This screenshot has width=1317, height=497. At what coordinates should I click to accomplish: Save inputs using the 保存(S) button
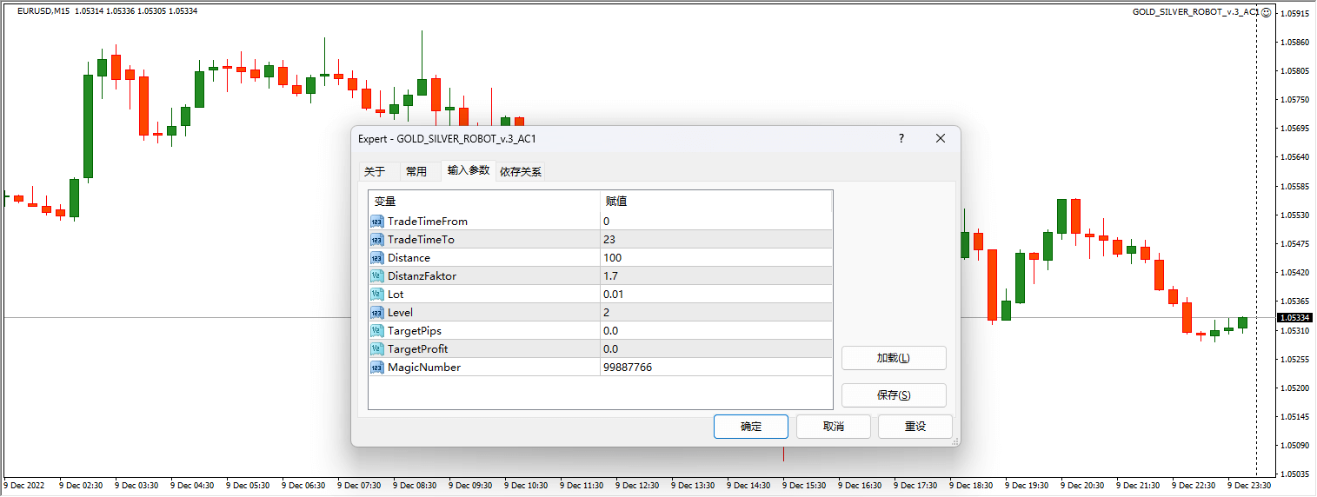[x=894, y=395]
